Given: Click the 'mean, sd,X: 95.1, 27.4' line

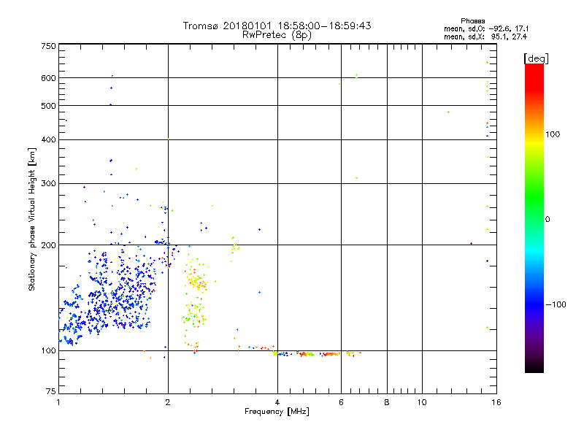Looking at the screenshot, I should [x=485, y=36].
